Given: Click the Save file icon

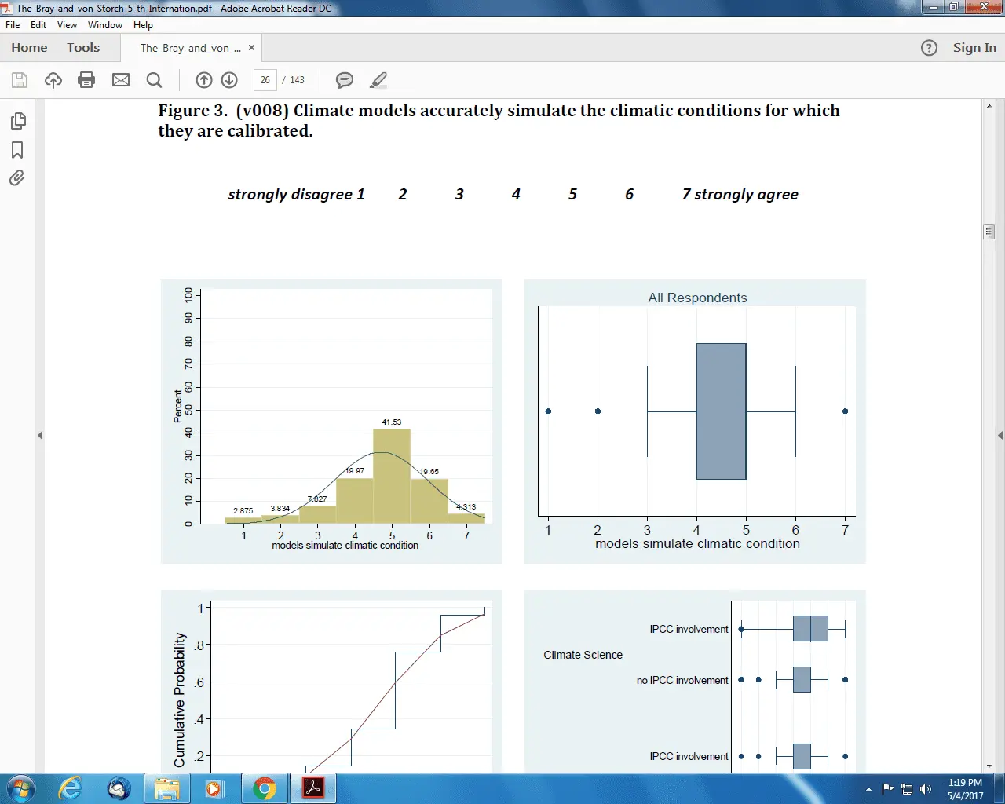Looking at the screenshot, I should click(x=20, y=80).
